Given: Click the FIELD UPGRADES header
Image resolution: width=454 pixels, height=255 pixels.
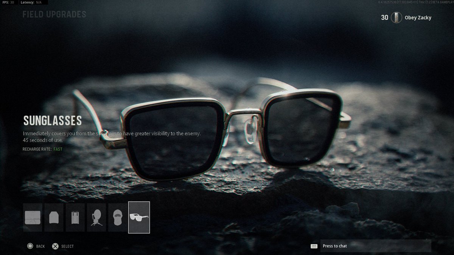Looking at the screenshot, I should (x=54, y=15).
